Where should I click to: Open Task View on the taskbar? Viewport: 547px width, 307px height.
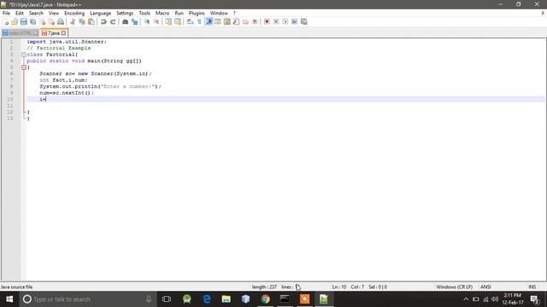point(167,299)
